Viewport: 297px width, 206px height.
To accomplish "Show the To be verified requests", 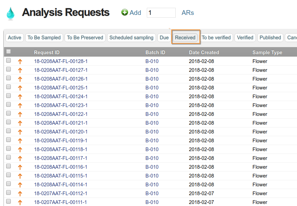I will [216, 38].
